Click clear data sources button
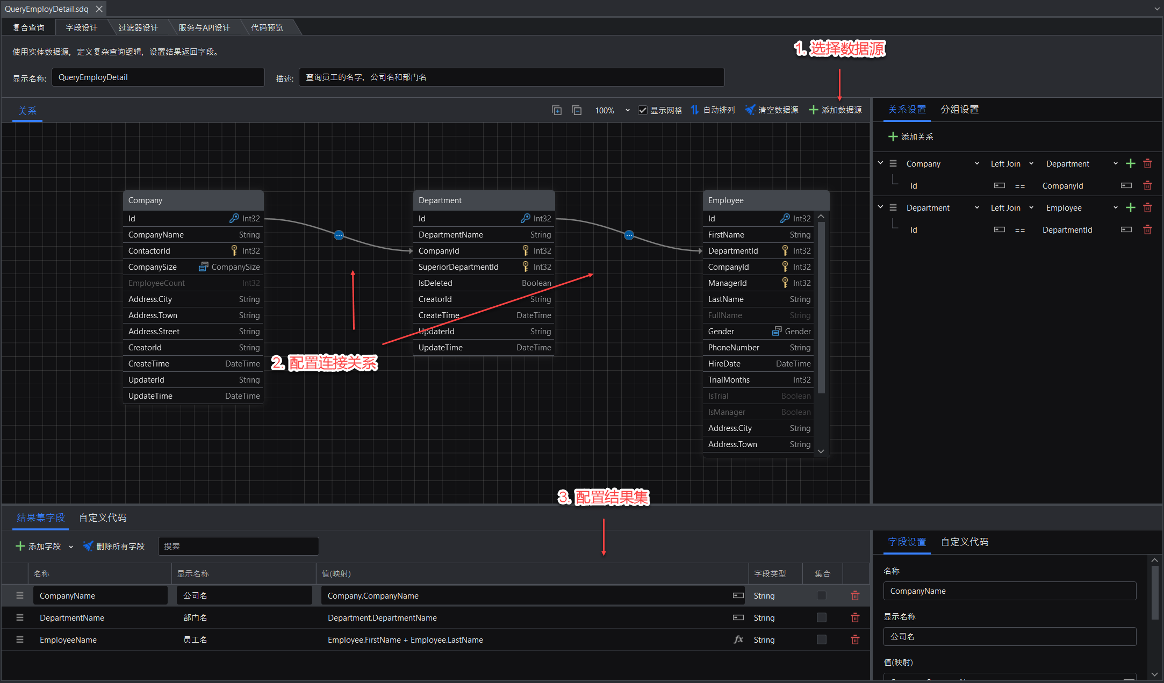This screenshot has height=683, width=1164. tap(772, 110)
